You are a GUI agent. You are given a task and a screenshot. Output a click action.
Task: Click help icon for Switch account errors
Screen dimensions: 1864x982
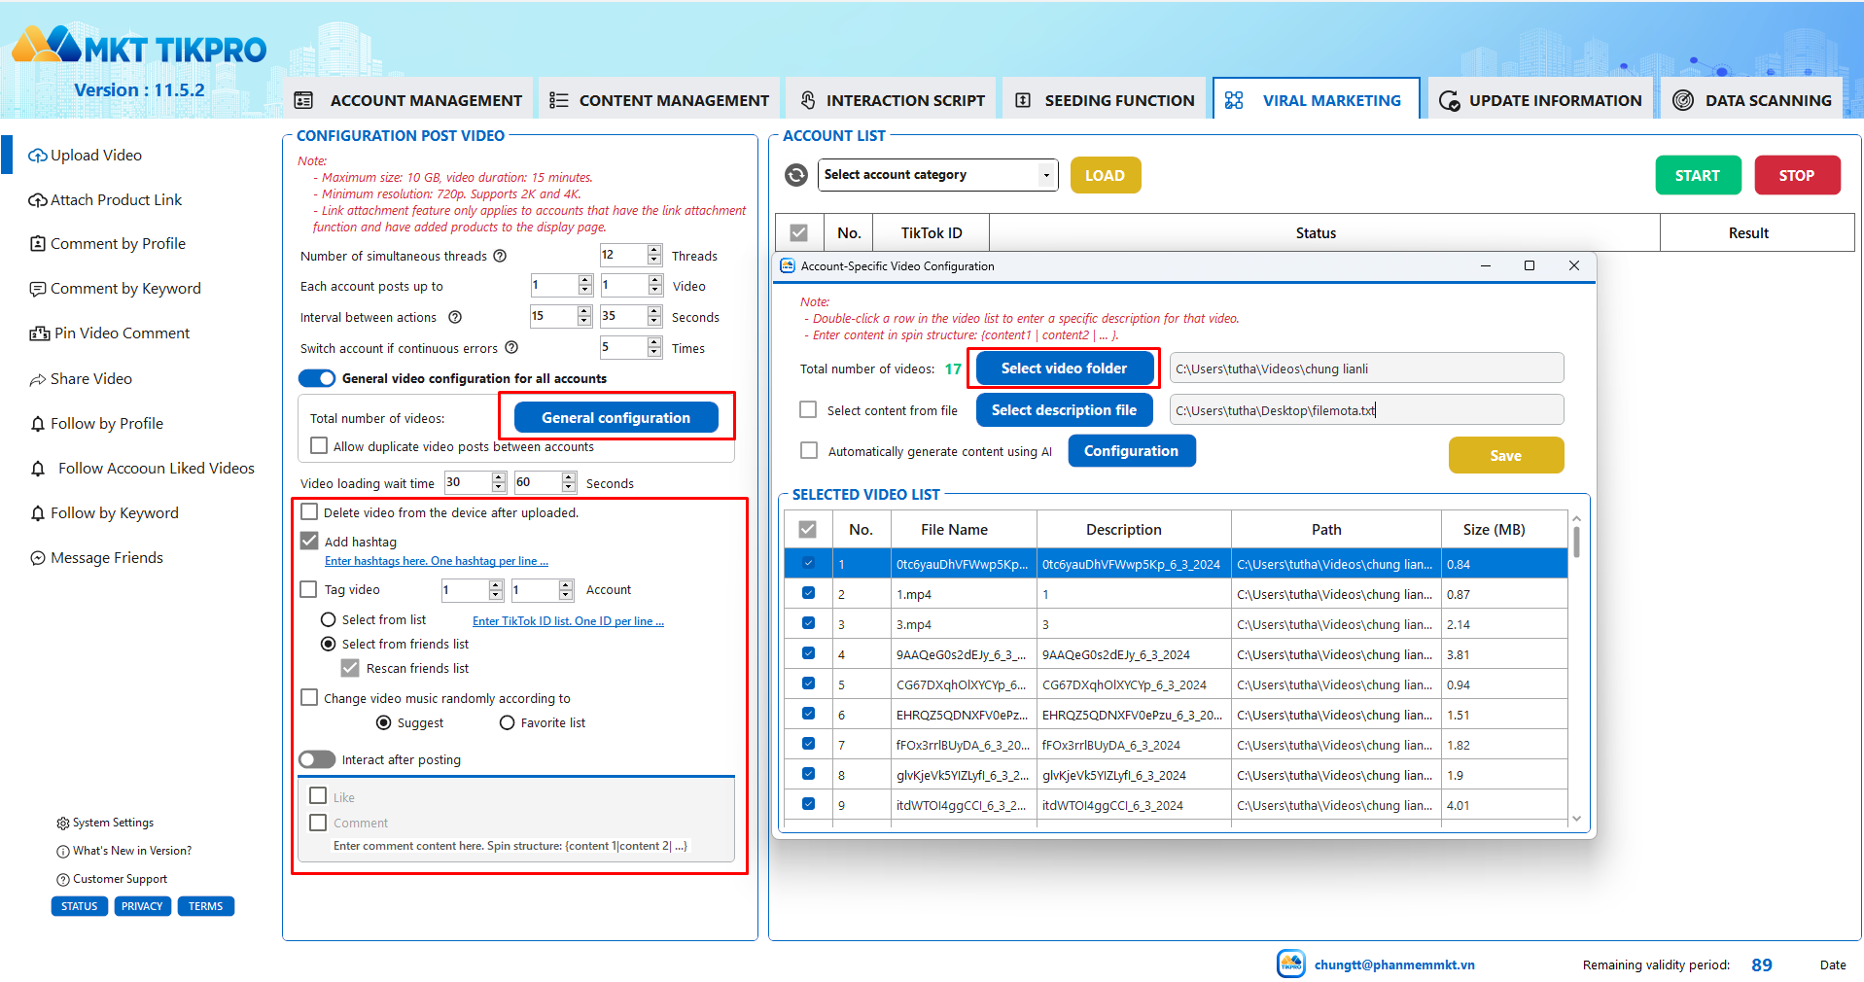pyautogui.click(x=511, y=347)
